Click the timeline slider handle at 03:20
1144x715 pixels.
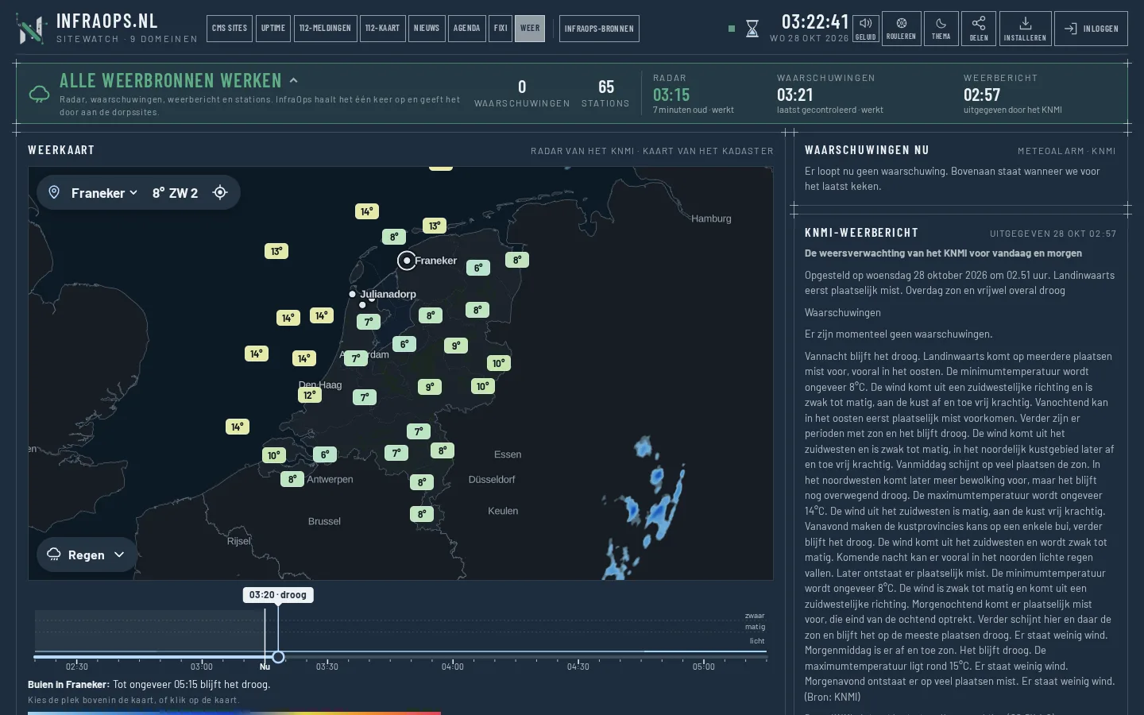coord(278,657)
